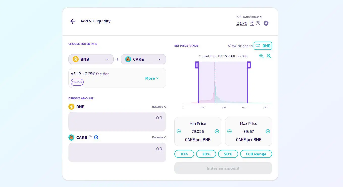Open the CAKE token selector dropdown
The height and width of the screenshot is (187, 343).
click(x=144, y=59)
